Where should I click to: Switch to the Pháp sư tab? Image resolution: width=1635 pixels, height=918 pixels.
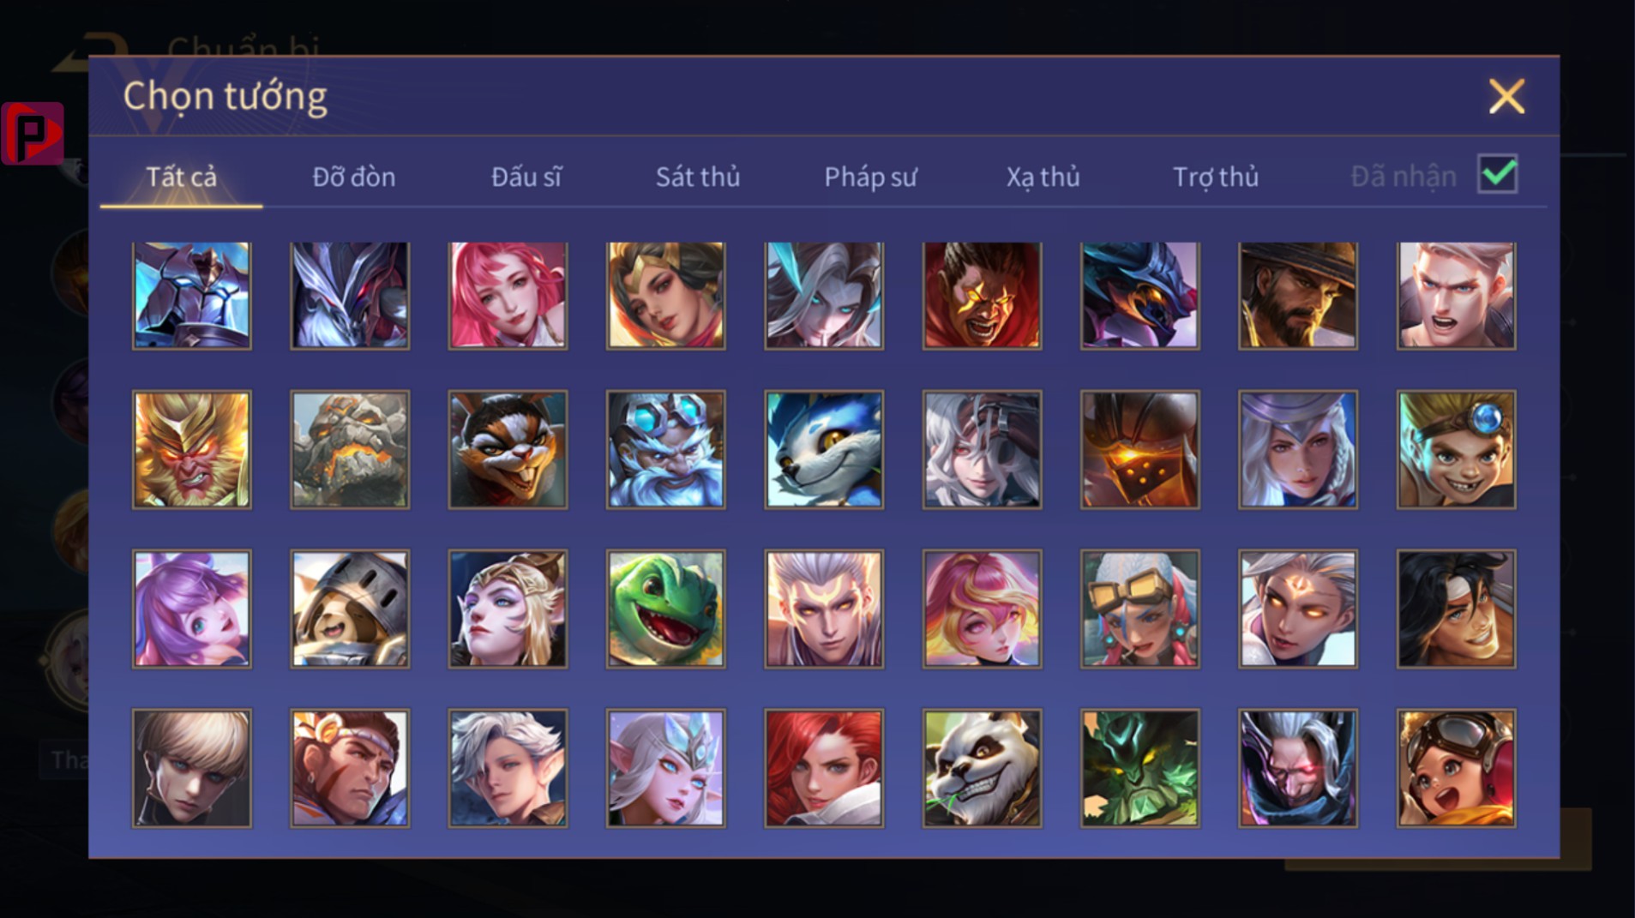point(870,177)
